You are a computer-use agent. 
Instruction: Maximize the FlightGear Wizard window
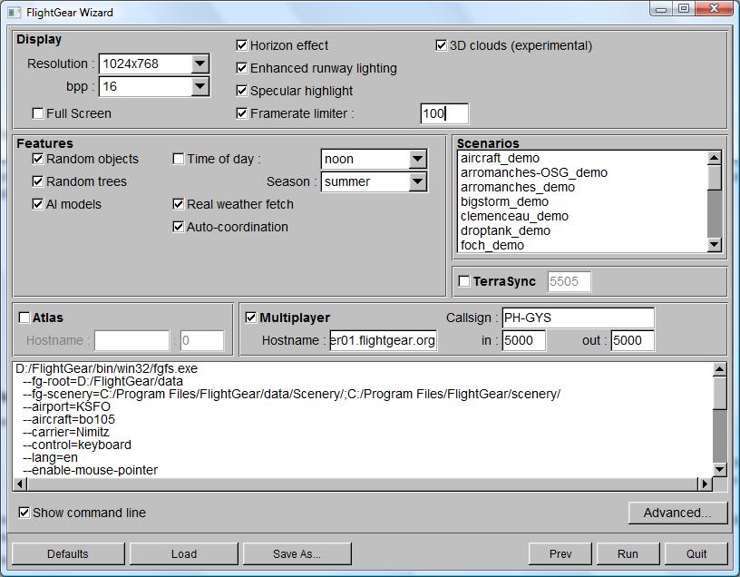[684, 9]
